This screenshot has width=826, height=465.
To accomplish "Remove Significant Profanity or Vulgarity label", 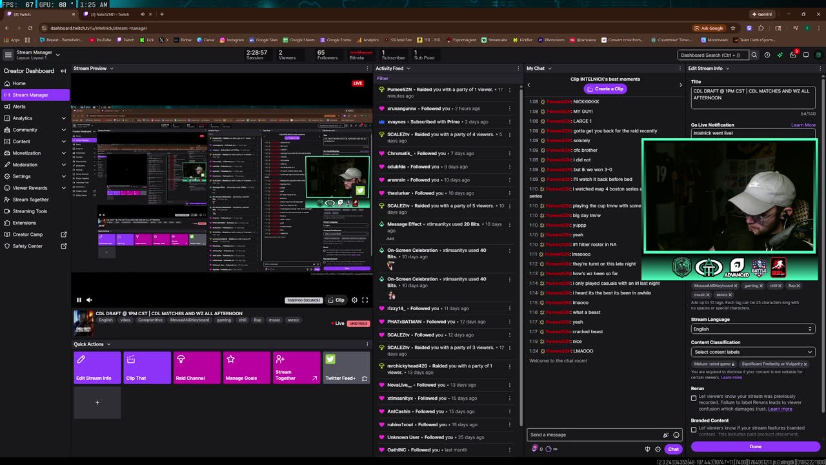I will click(x=805, y=364).
